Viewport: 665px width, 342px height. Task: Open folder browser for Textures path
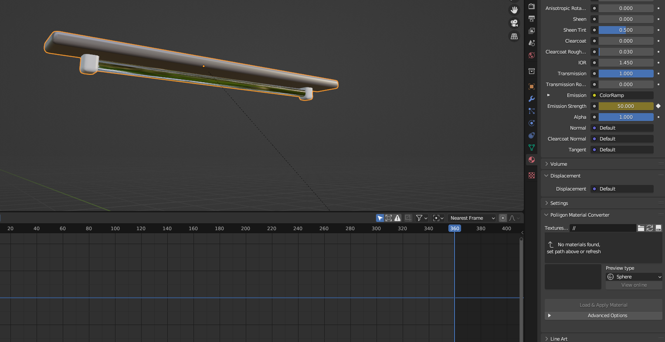tap(641, 228)
